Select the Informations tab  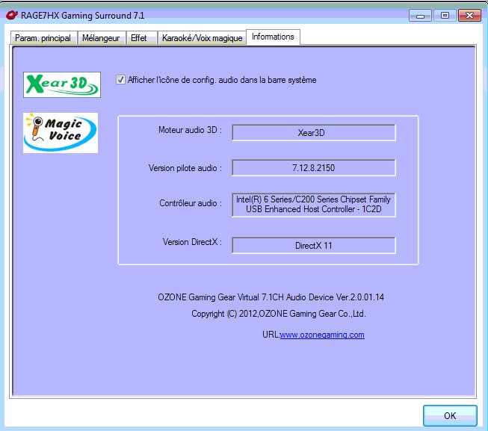[273, 37]
